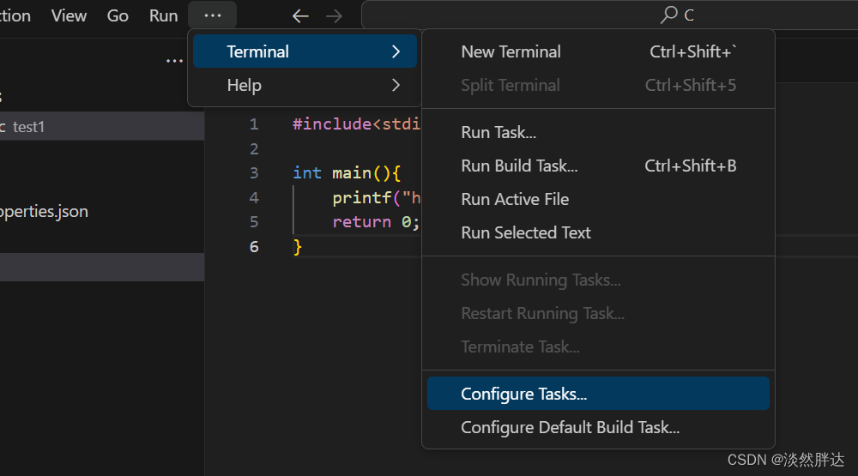Open the explorer panel more-actions ellipsis
Image resolution: width=858 pixels, height=476 pixels.
pyautogui.click(x=174, y=61)
